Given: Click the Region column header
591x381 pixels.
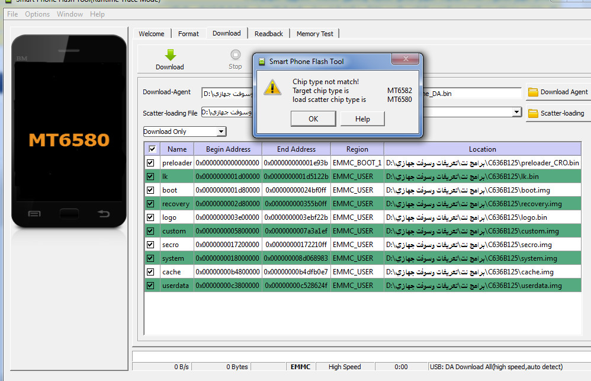Looking at the screenshot, I should [x=357, y=149].
